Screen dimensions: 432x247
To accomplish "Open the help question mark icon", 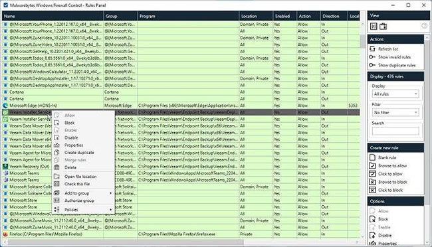I will 424,26.
